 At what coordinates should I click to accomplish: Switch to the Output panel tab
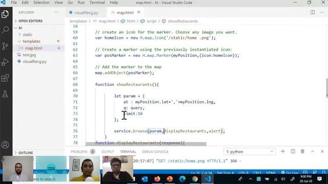(x=108, y=152)
